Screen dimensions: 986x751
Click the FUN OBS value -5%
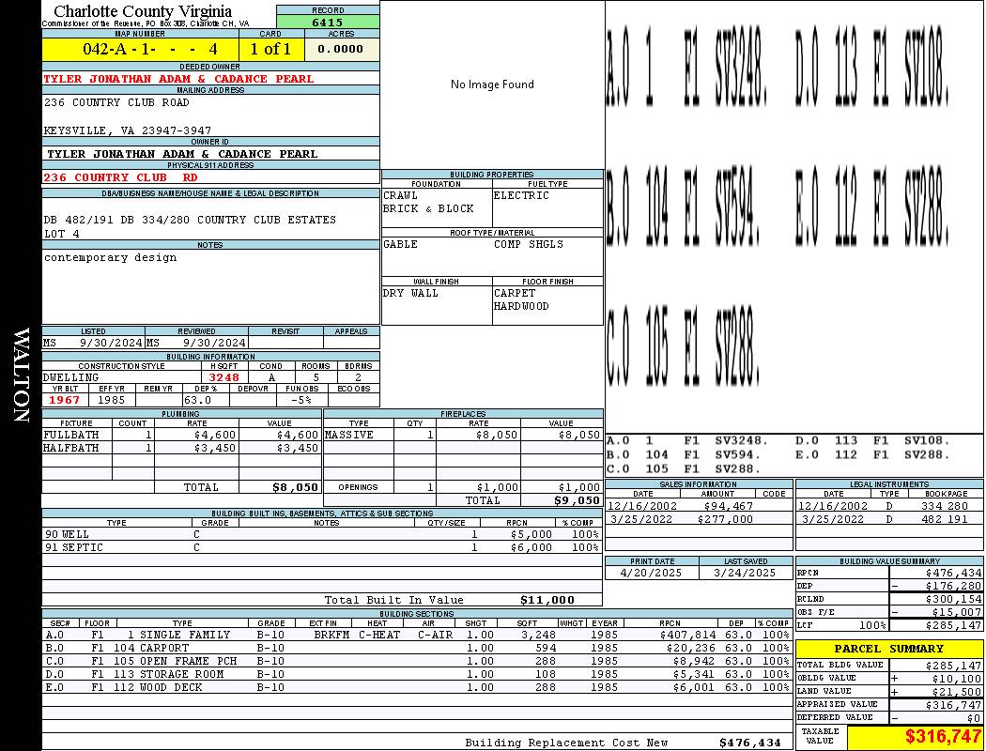(301, 400)
